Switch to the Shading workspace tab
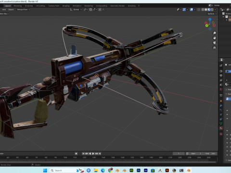This screenshot has width=231, height=173. tap(66, 6)
